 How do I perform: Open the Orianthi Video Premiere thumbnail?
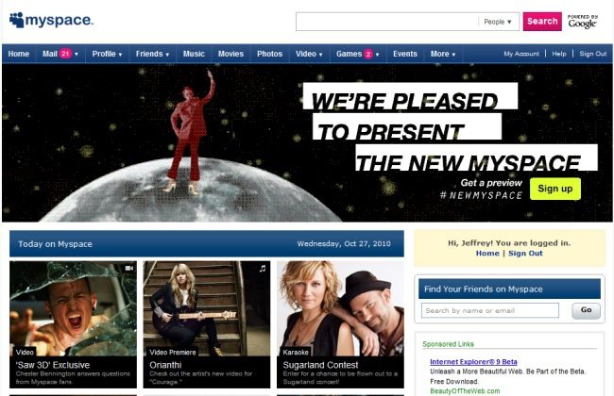coord(207,308)
